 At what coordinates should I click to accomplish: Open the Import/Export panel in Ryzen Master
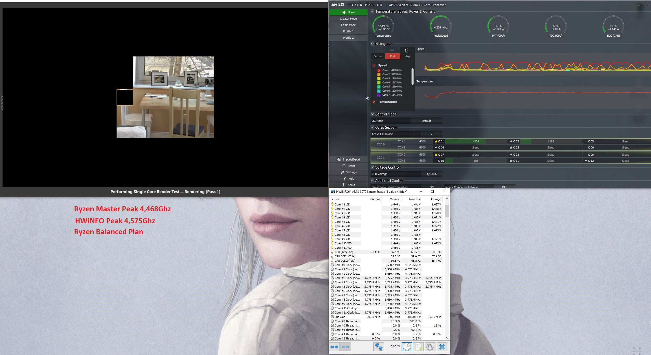[x=349, y=159]
